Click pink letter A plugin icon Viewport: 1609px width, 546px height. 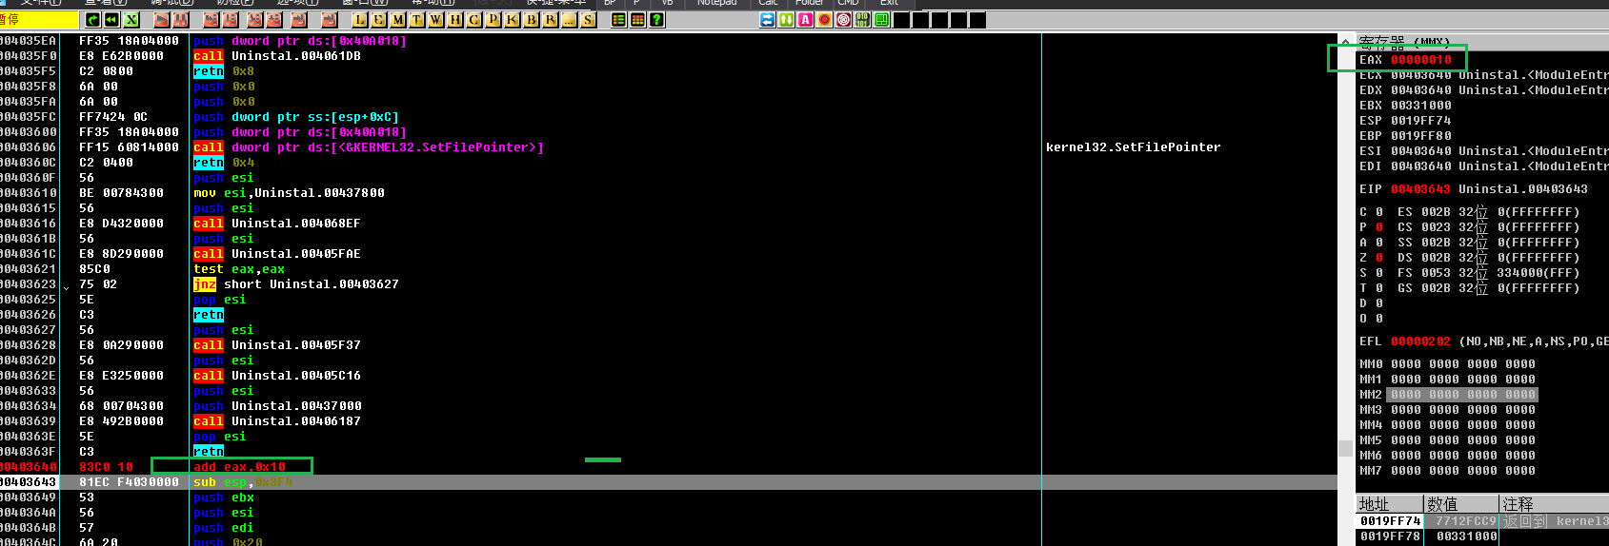pos(805,19)
